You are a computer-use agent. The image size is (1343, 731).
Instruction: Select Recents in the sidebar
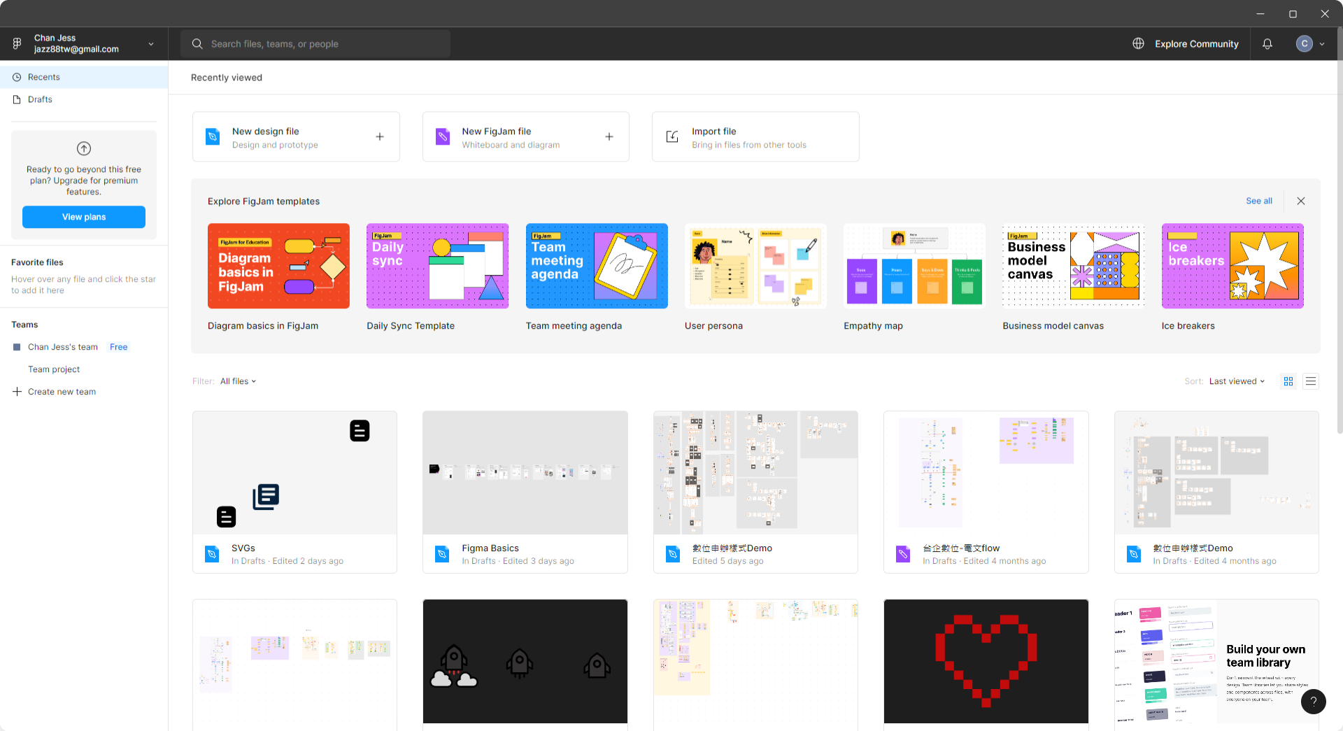(84, 77)
